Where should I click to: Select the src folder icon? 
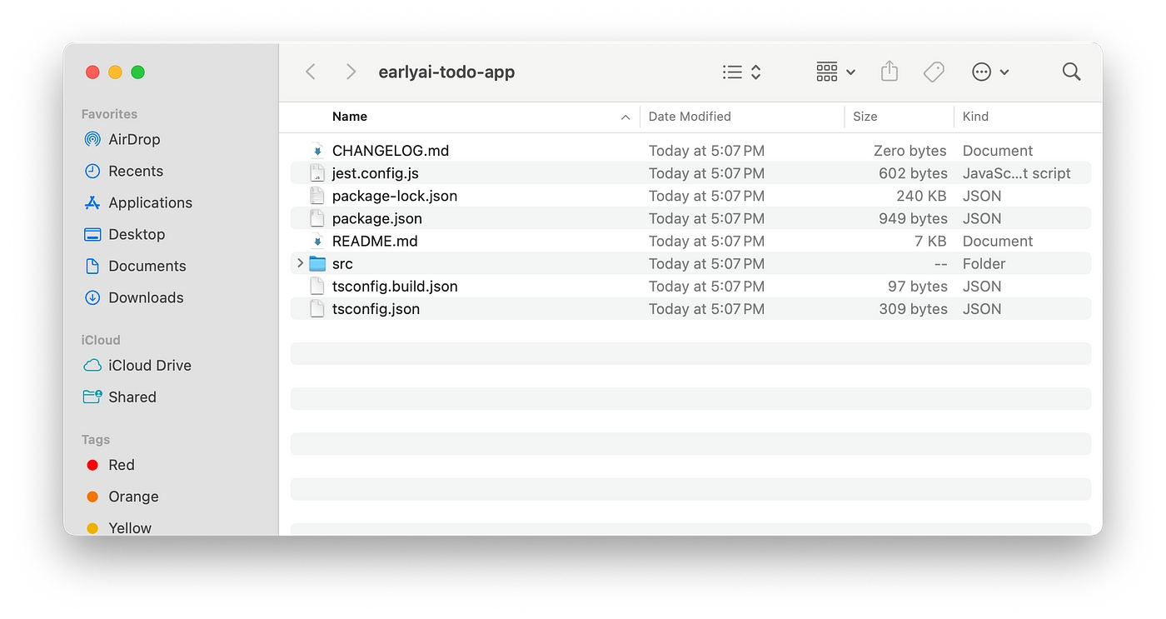coord(317,264)
